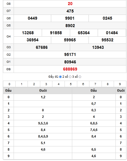Click the G5 result 8902

click(70, 26)
